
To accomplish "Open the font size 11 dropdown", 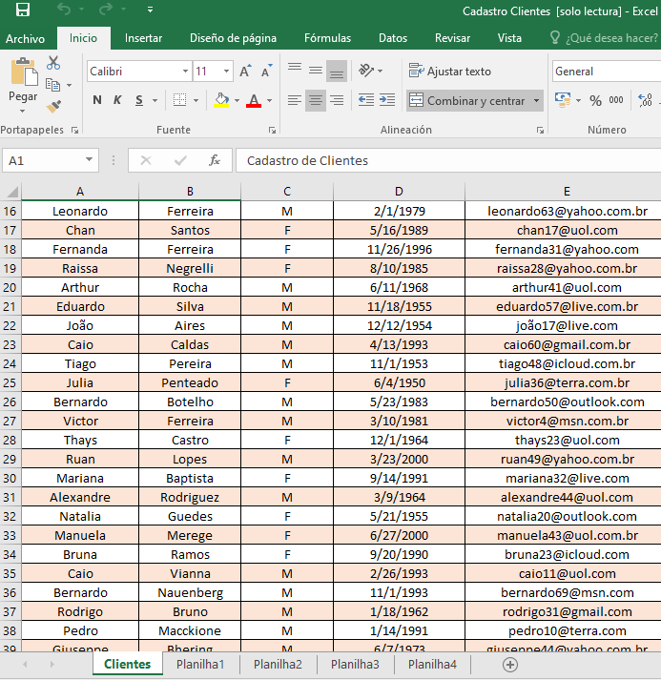I will [226, 72].
